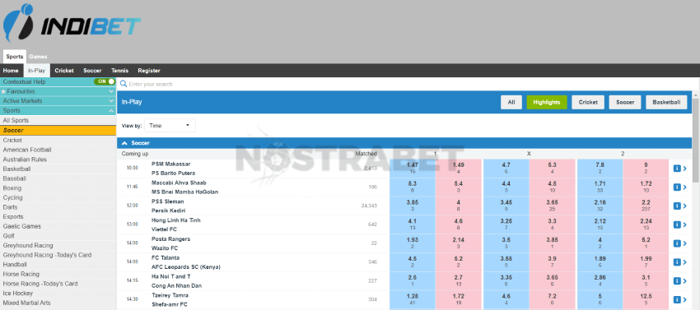Image resolution: width=700 pixels, height=310 pixels.
Task: Open info icon for Tzeirey Tamra match
Action: point(676,299)
